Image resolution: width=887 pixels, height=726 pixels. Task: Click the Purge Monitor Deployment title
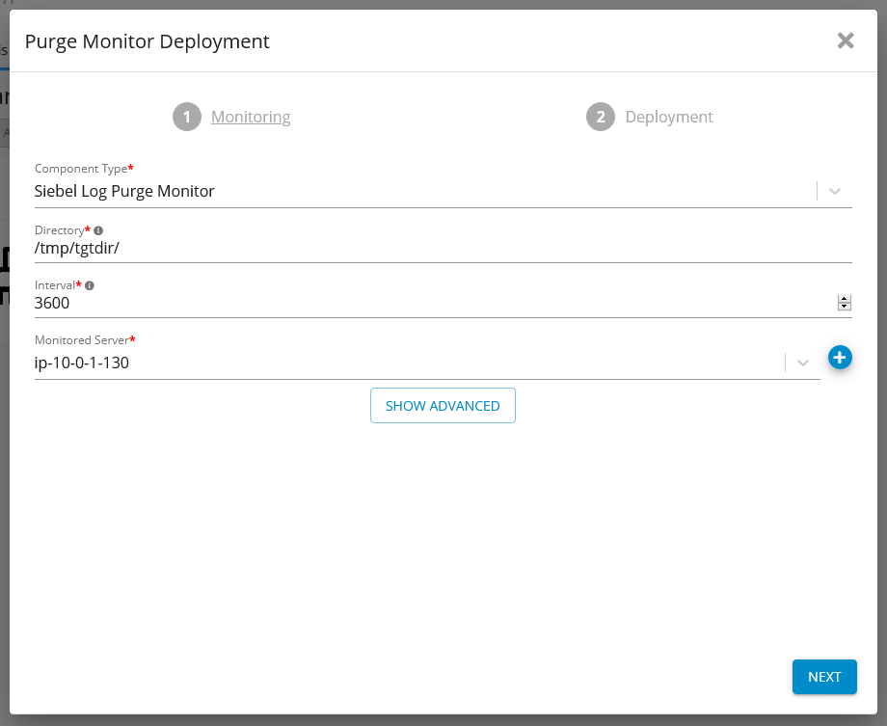(x=147, y=41)
